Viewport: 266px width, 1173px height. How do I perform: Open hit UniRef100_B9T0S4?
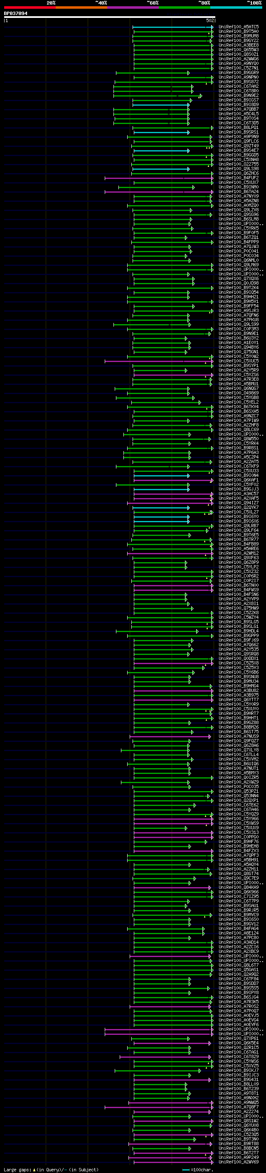click(x=239, y=119)
